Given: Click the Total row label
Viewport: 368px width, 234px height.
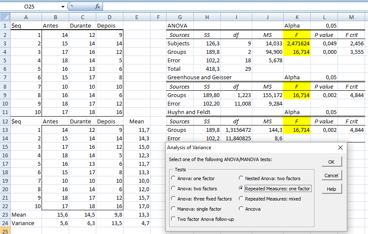Looking at the screenshot, I should click(x=180, y=69).
